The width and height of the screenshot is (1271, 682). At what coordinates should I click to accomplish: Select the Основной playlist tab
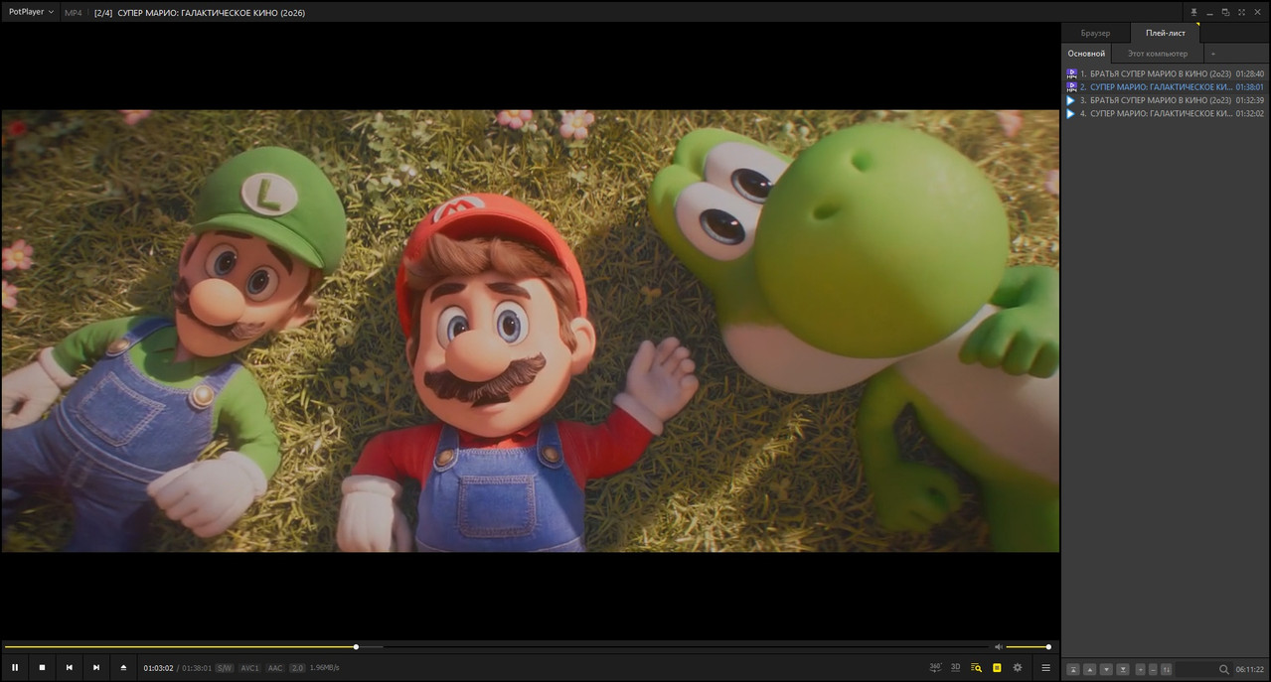coord(1086,54)
